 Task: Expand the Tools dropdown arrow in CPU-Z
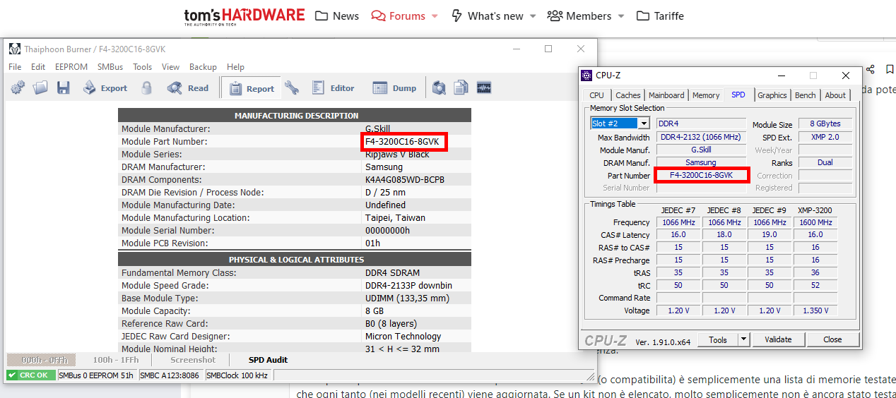[x=743, y=339]
